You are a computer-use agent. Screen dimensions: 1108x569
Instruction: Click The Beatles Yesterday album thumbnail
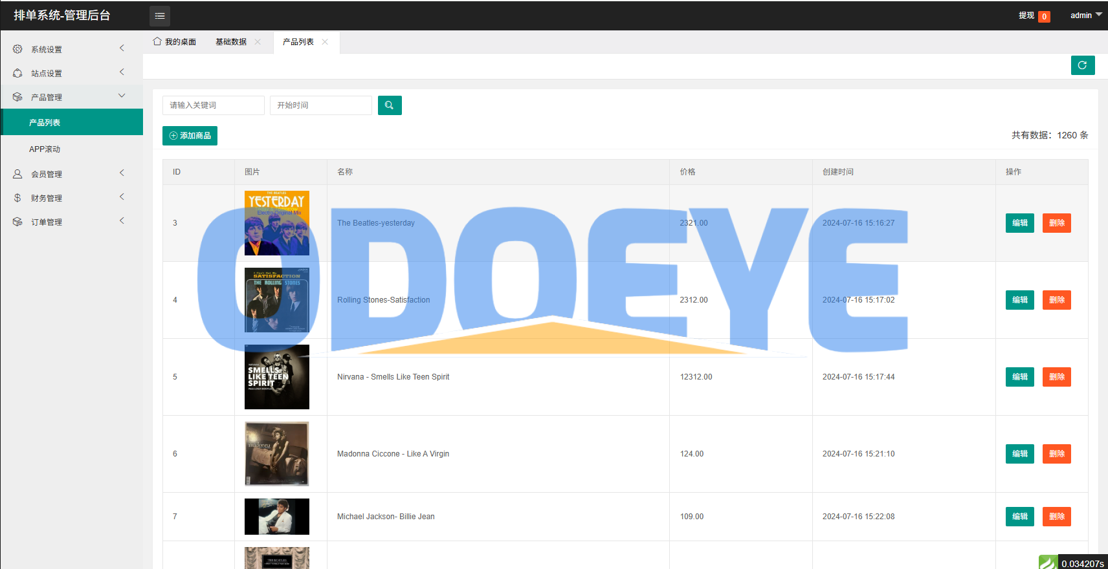point(277,223)
